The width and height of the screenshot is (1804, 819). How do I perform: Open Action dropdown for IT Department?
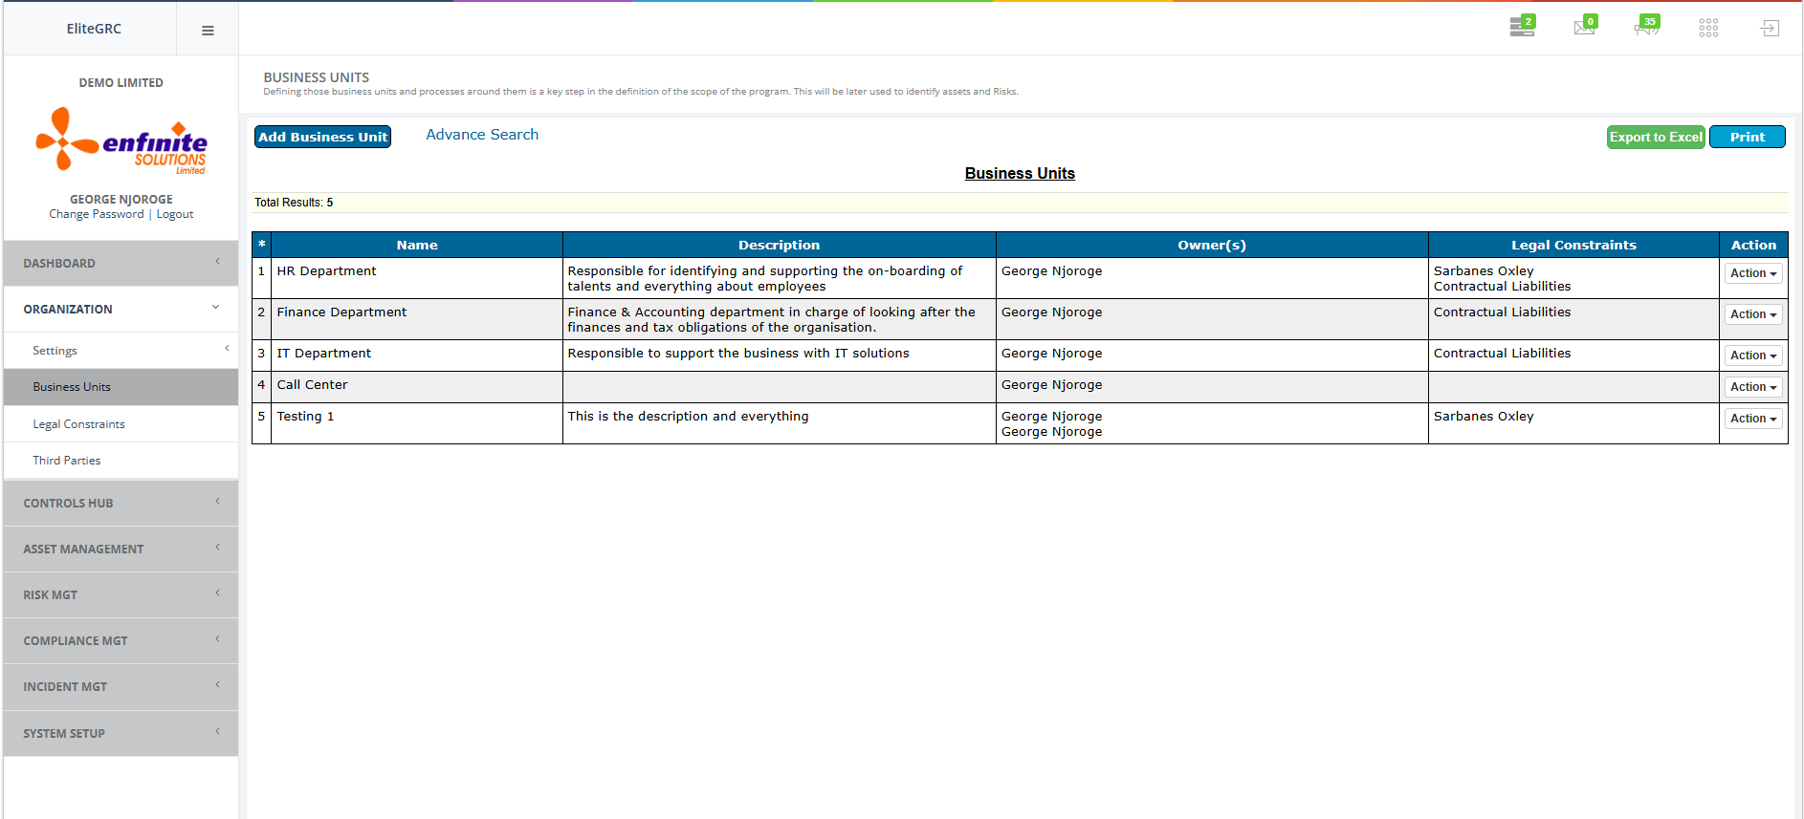click(1753, 356)
